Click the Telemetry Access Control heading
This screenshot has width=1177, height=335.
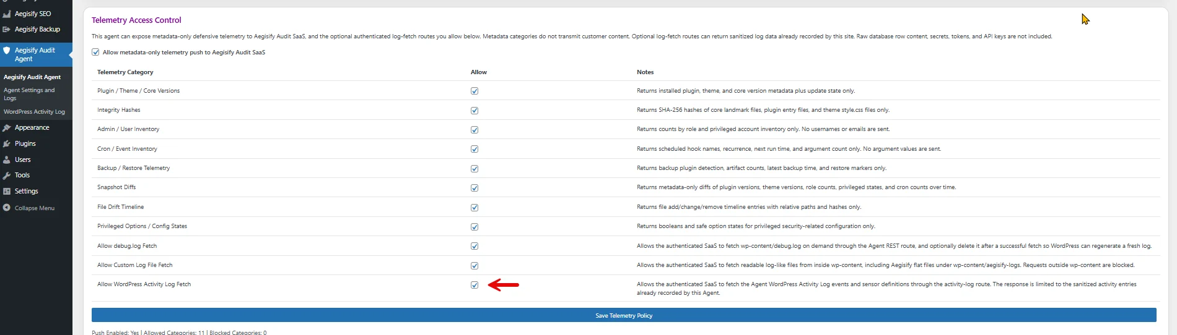(136, 20)
